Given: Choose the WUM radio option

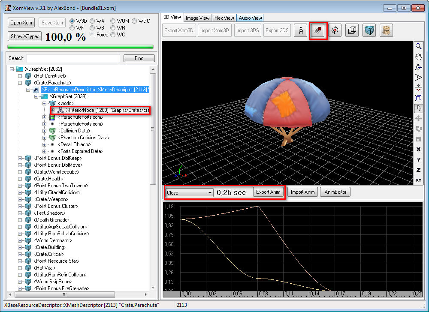Looking at the screenshot, I should click(x=113, y=21).
